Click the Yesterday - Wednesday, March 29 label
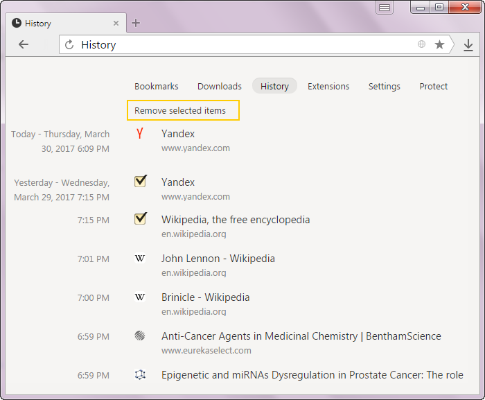This screenshot has height=400, width=485. [x=62, y=190]
